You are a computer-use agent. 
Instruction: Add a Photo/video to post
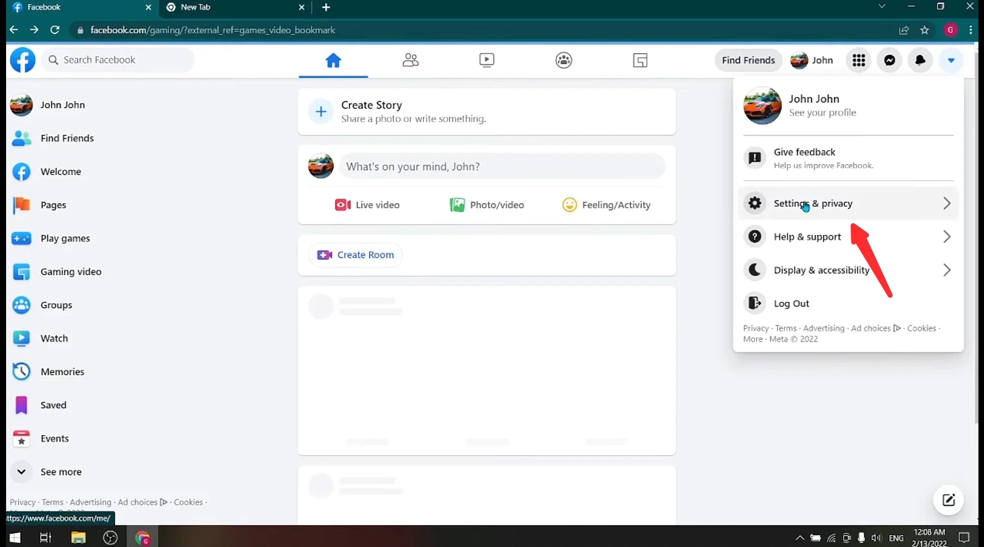pos(487,205)
